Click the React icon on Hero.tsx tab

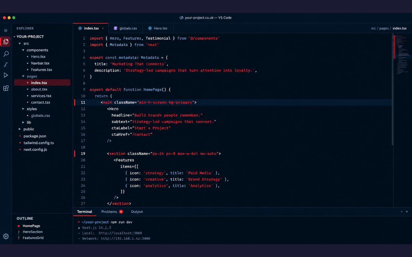150,28
